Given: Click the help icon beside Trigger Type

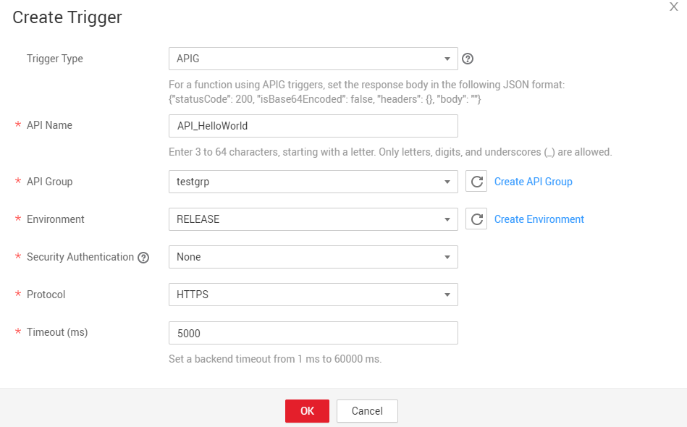Looking at the screenshot, I should point(468,59).
